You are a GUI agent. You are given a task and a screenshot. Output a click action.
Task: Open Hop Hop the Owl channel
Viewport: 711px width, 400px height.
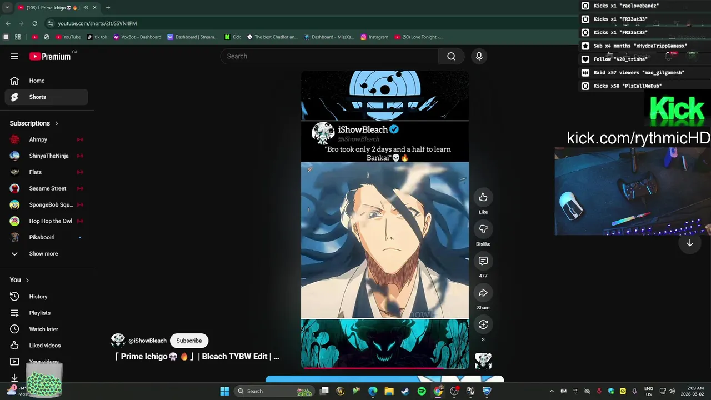point(47,221)
